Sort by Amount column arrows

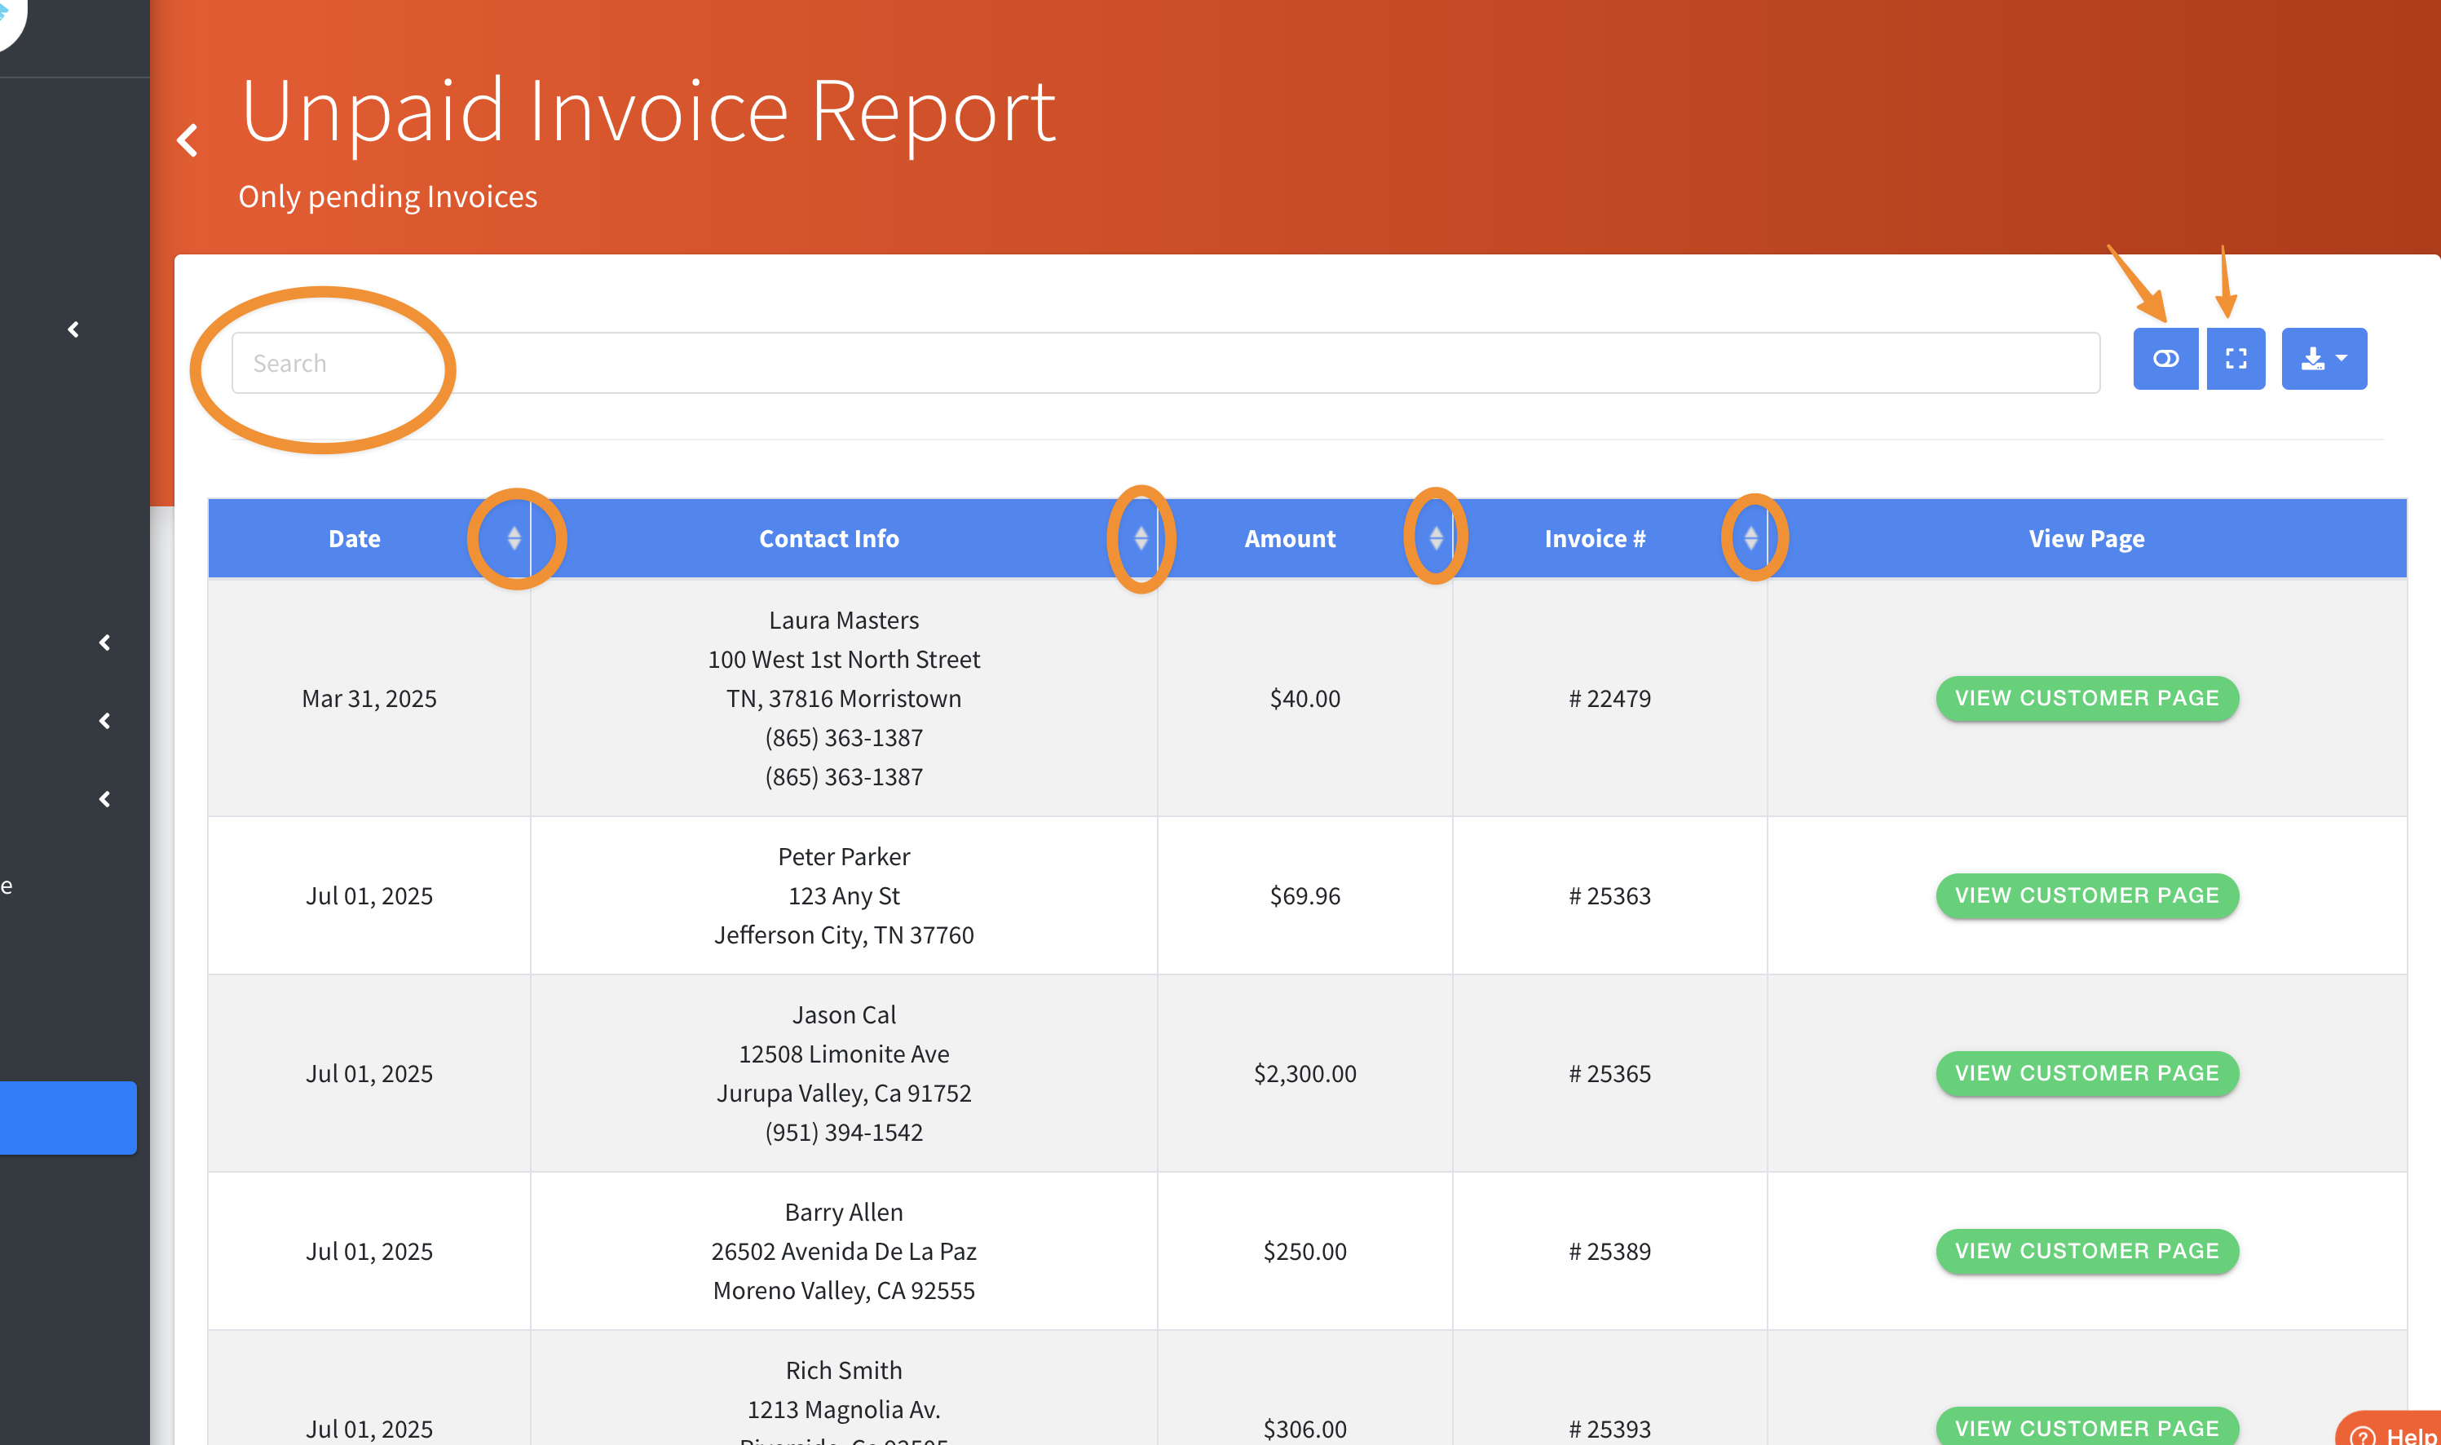[x=1436, y=538]
